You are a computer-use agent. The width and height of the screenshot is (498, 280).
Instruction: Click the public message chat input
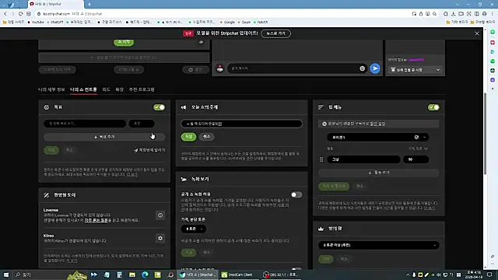(x=293, y=68)
